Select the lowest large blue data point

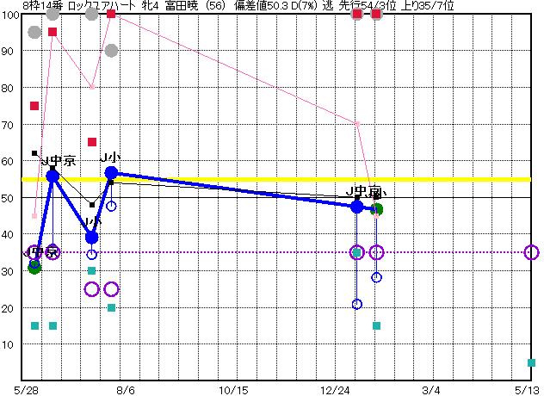pos(92,237)
